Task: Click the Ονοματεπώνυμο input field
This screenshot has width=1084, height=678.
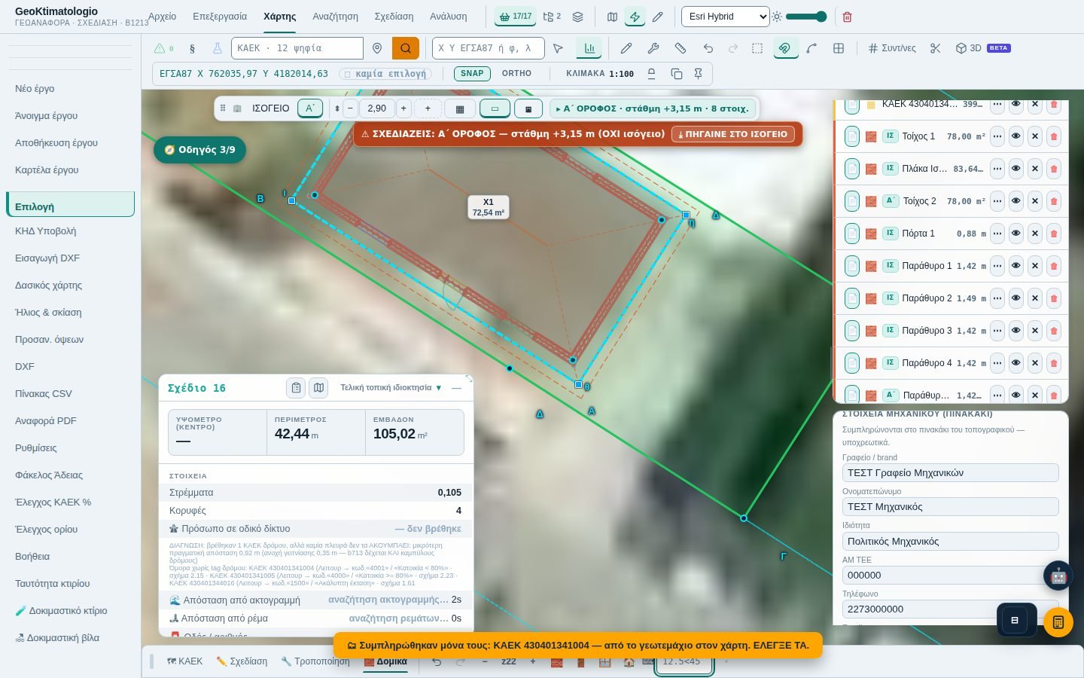Action: pos(950,507)
